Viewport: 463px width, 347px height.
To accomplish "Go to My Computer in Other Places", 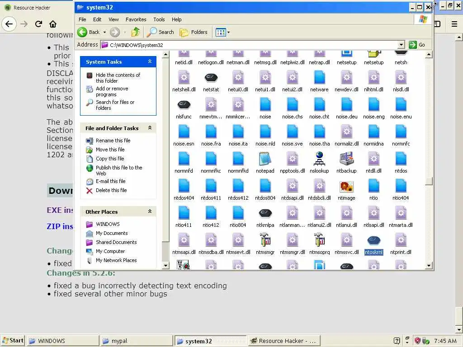I will [x=110, y=251].
